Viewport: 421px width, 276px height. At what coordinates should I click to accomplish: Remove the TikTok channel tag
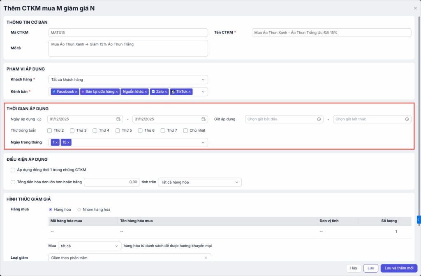(x=190, y=92)
